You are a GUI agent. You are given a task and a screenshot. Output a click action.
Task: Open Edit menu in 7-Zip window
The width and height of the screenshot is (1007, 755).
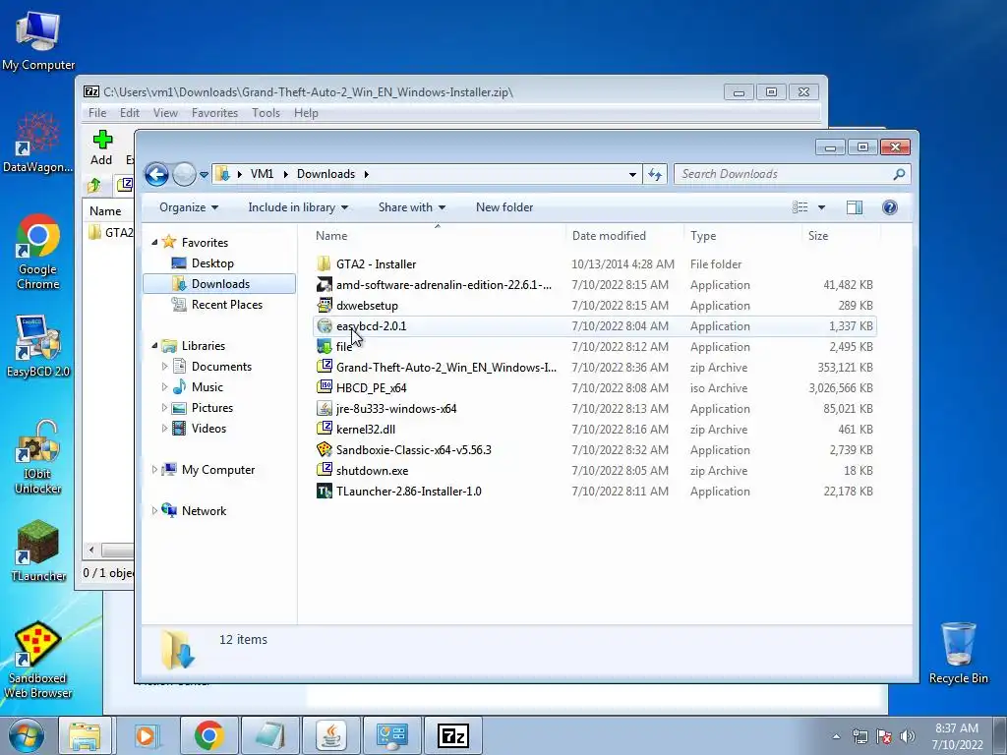point(130,113)
